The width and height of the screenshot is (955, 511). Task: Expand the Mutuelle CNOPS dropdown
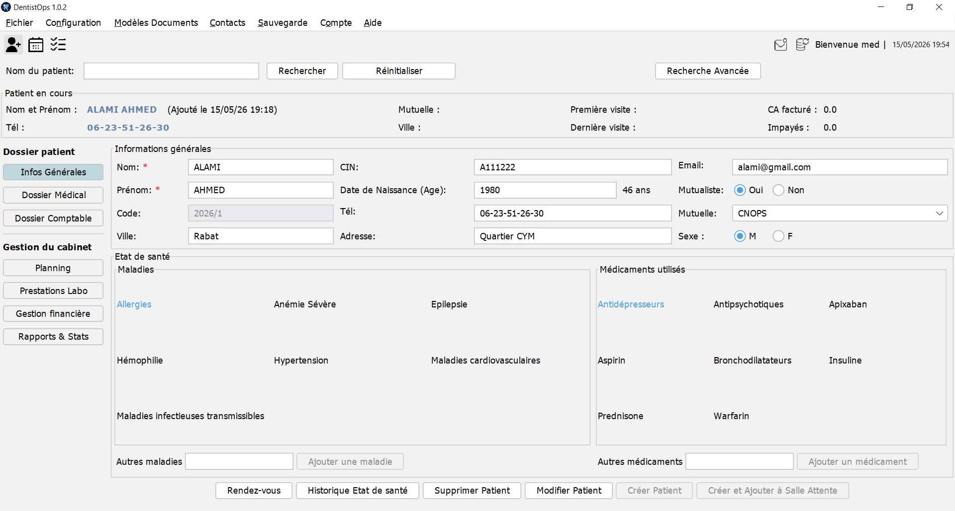[940, 214]
